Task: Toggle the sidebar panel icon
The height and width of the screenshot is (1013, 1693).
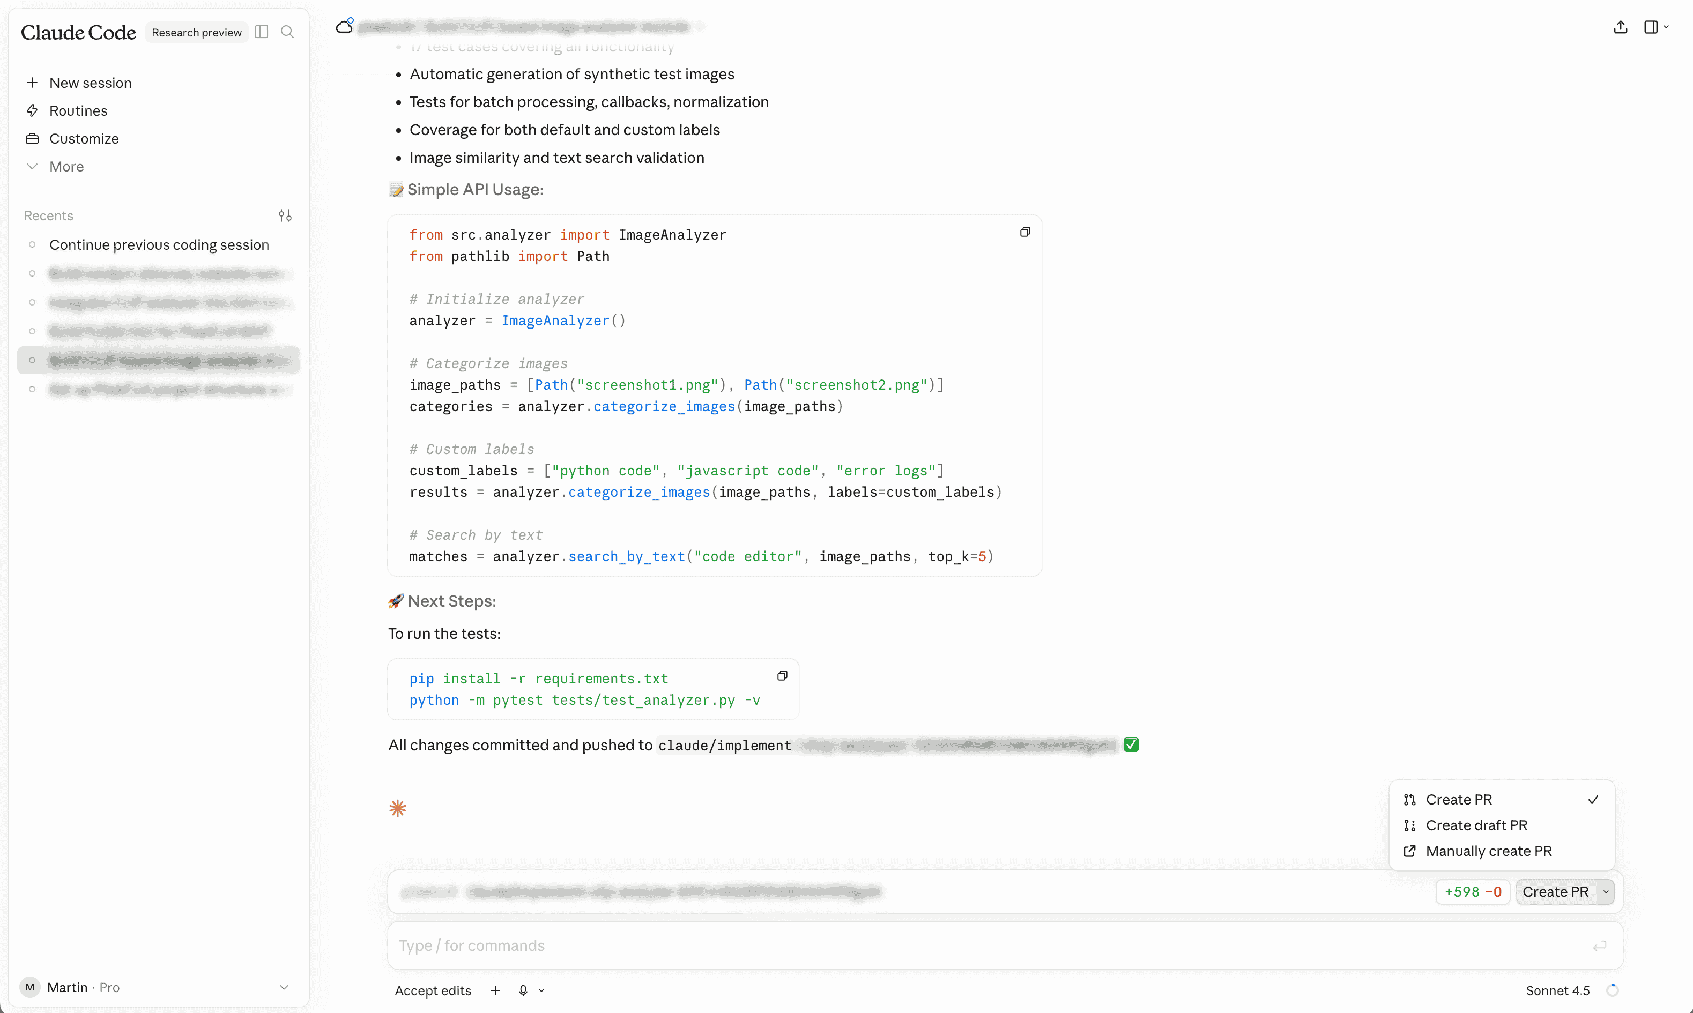Action: click(x=262, y=32)
